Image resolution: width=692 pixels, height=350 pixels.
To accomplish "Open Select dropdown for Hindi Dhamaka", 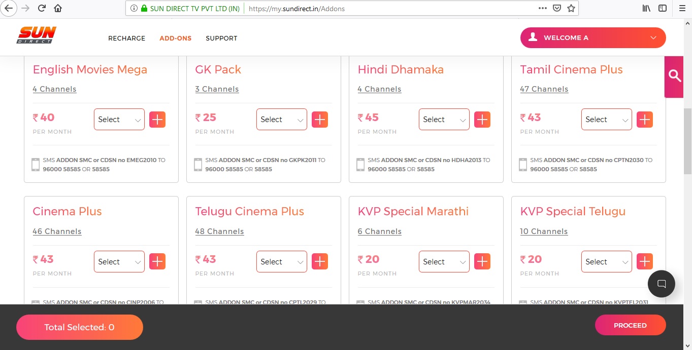I will pos(444,120).
